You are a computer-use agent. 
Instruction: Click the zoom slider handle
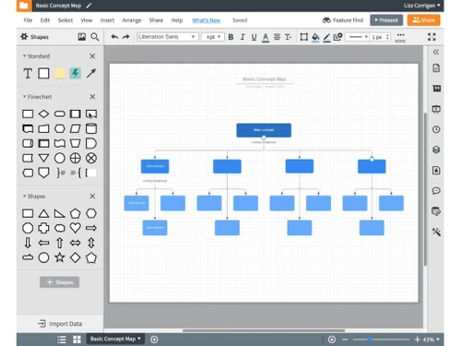(370, 340)
